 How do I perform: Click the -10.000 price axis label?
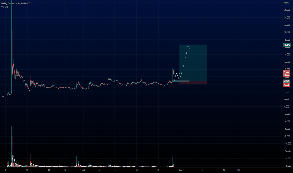pyautogui.click(x=287, y=144)
